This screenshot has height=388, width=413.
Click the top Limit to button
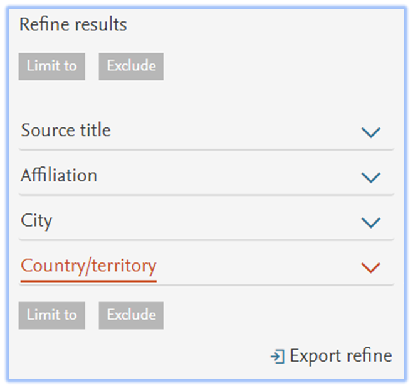[x=52, y=67]
